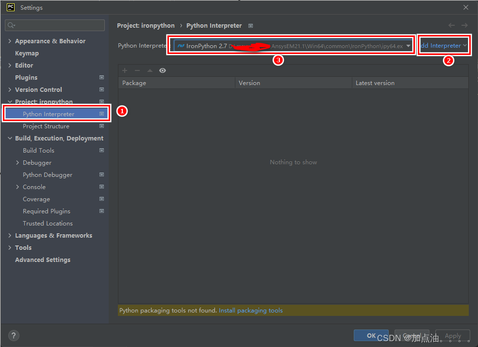Click the help question mark button
The image size is (478, 347).
pos(14,336)
